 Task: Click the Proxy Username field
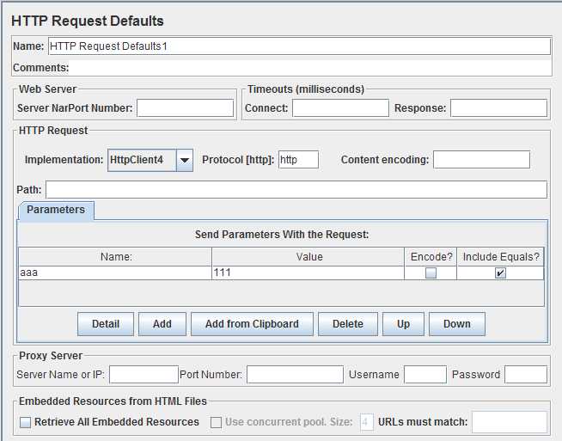425,375
